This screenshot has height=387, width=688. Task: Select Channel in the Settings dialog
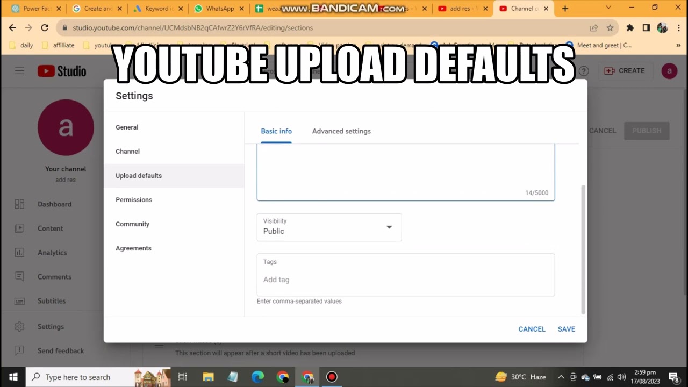174,152
